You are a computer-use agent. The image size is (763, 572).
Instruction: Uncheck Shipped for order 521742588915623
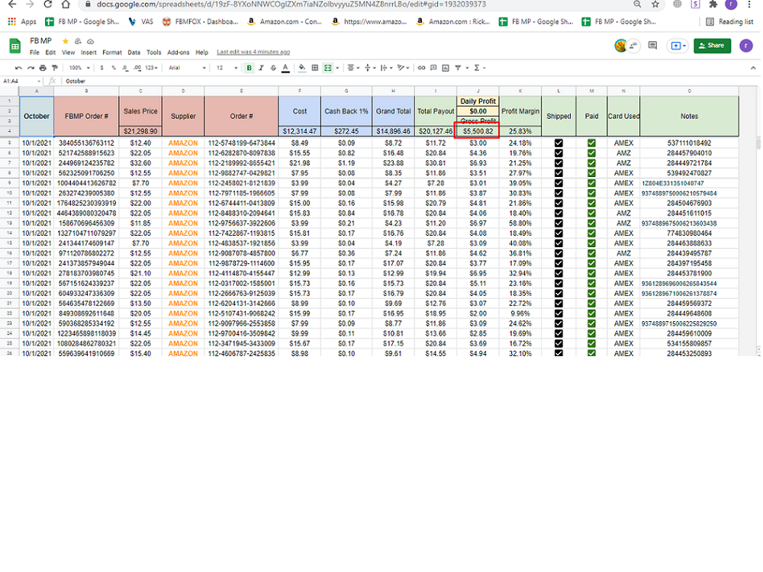click(x=559, y=153)
